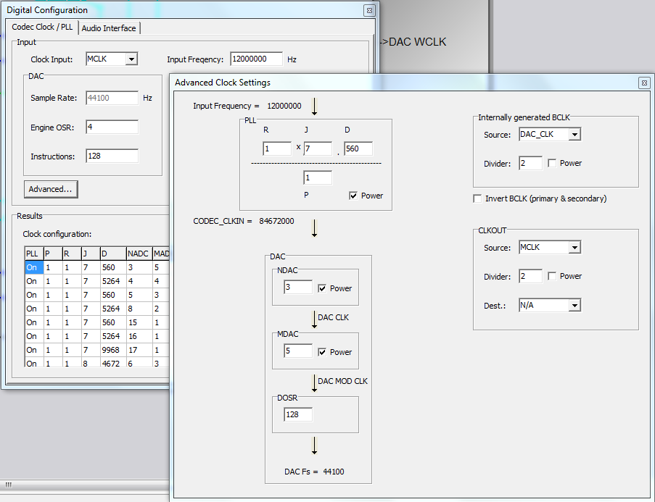Click the D column header in results
The width and height of the screenshot is (655, 502).
[x=113, y=254]
